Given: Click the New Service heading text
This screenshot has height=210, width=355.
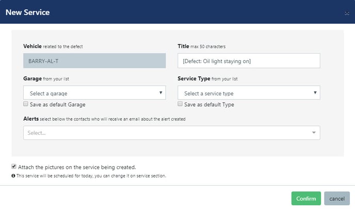Looking at the screenshot, I should pyautogui.click(x=28, y=12).
